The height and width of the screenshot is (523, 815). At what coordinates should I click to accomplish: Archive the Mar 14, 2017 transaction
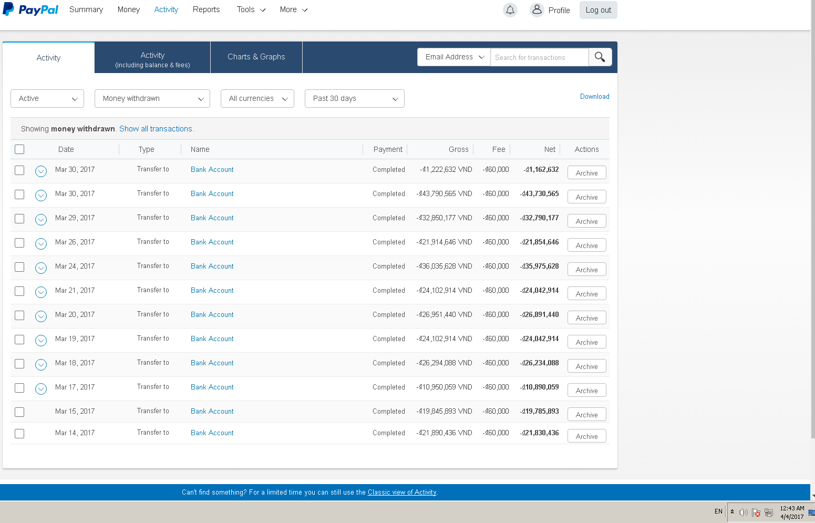pyautogui.click(x=587, y=436)
